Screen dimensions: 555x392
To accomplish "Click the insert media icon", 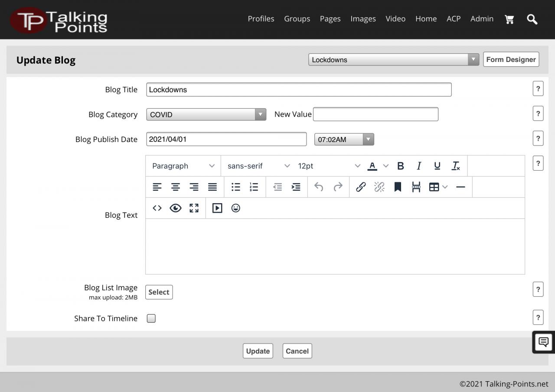I will (x=217, y=208).
